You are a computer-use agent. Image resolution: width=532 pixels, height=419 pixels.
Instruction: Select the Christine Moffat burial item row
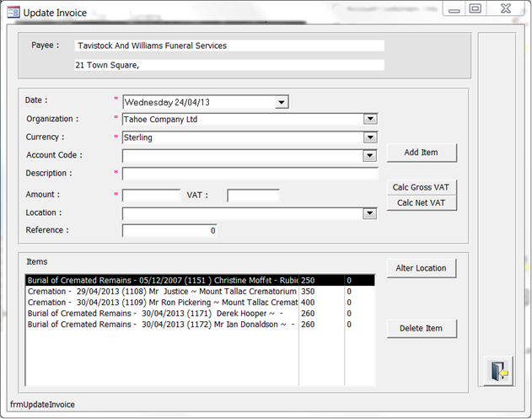pos(200,280)
